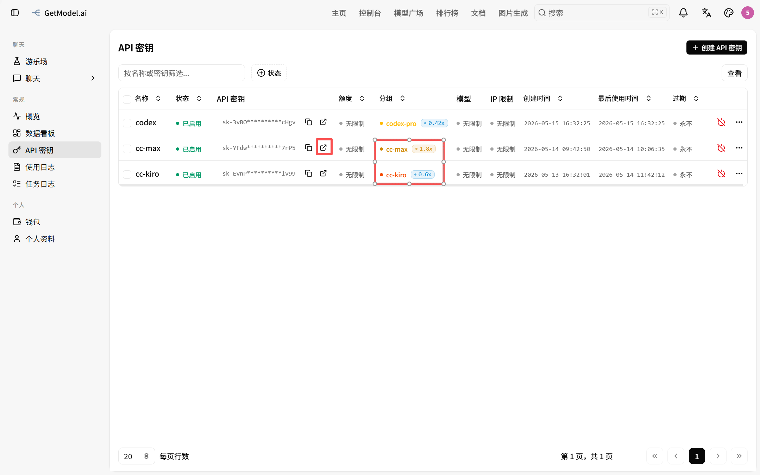760x475 pixels.
Task: Disable the cc-max key via power icon
Action: coord(721,148)
